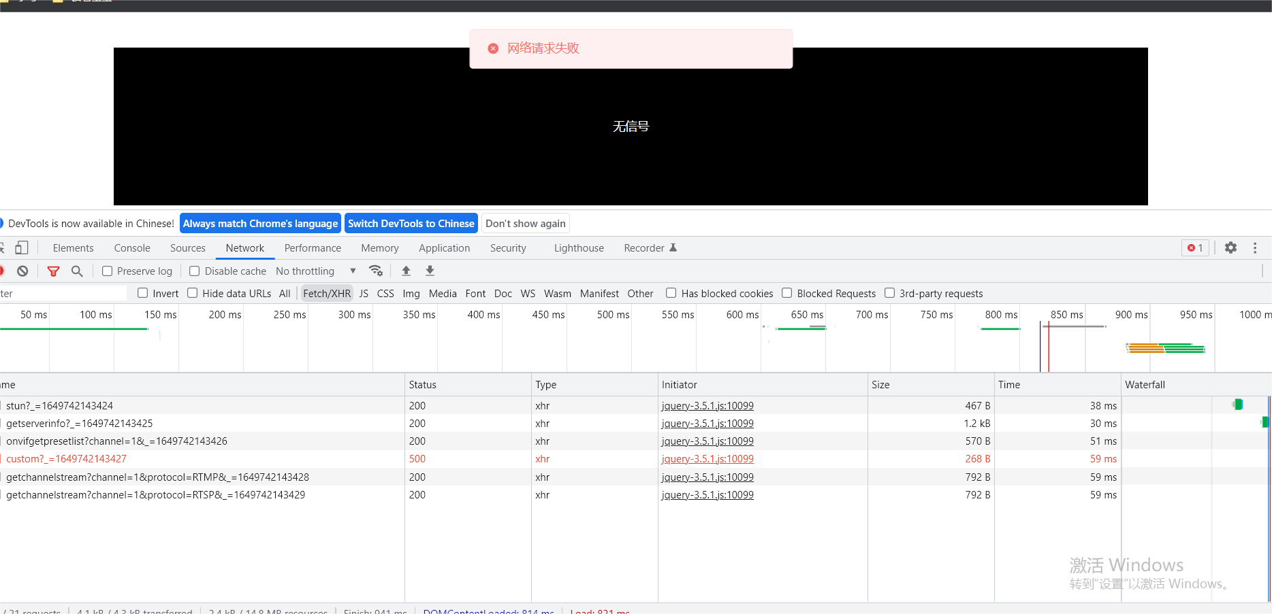Click Switch DevTools to Chinese button

[411, 223]
